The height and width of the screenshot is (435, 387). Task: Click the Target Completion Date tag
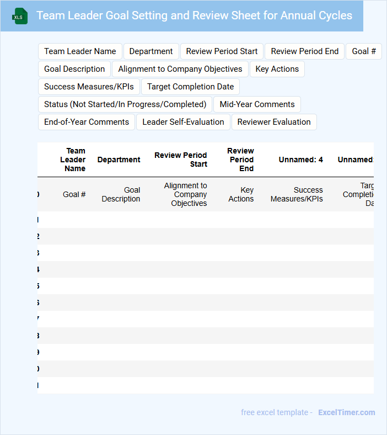pos(190,87)
